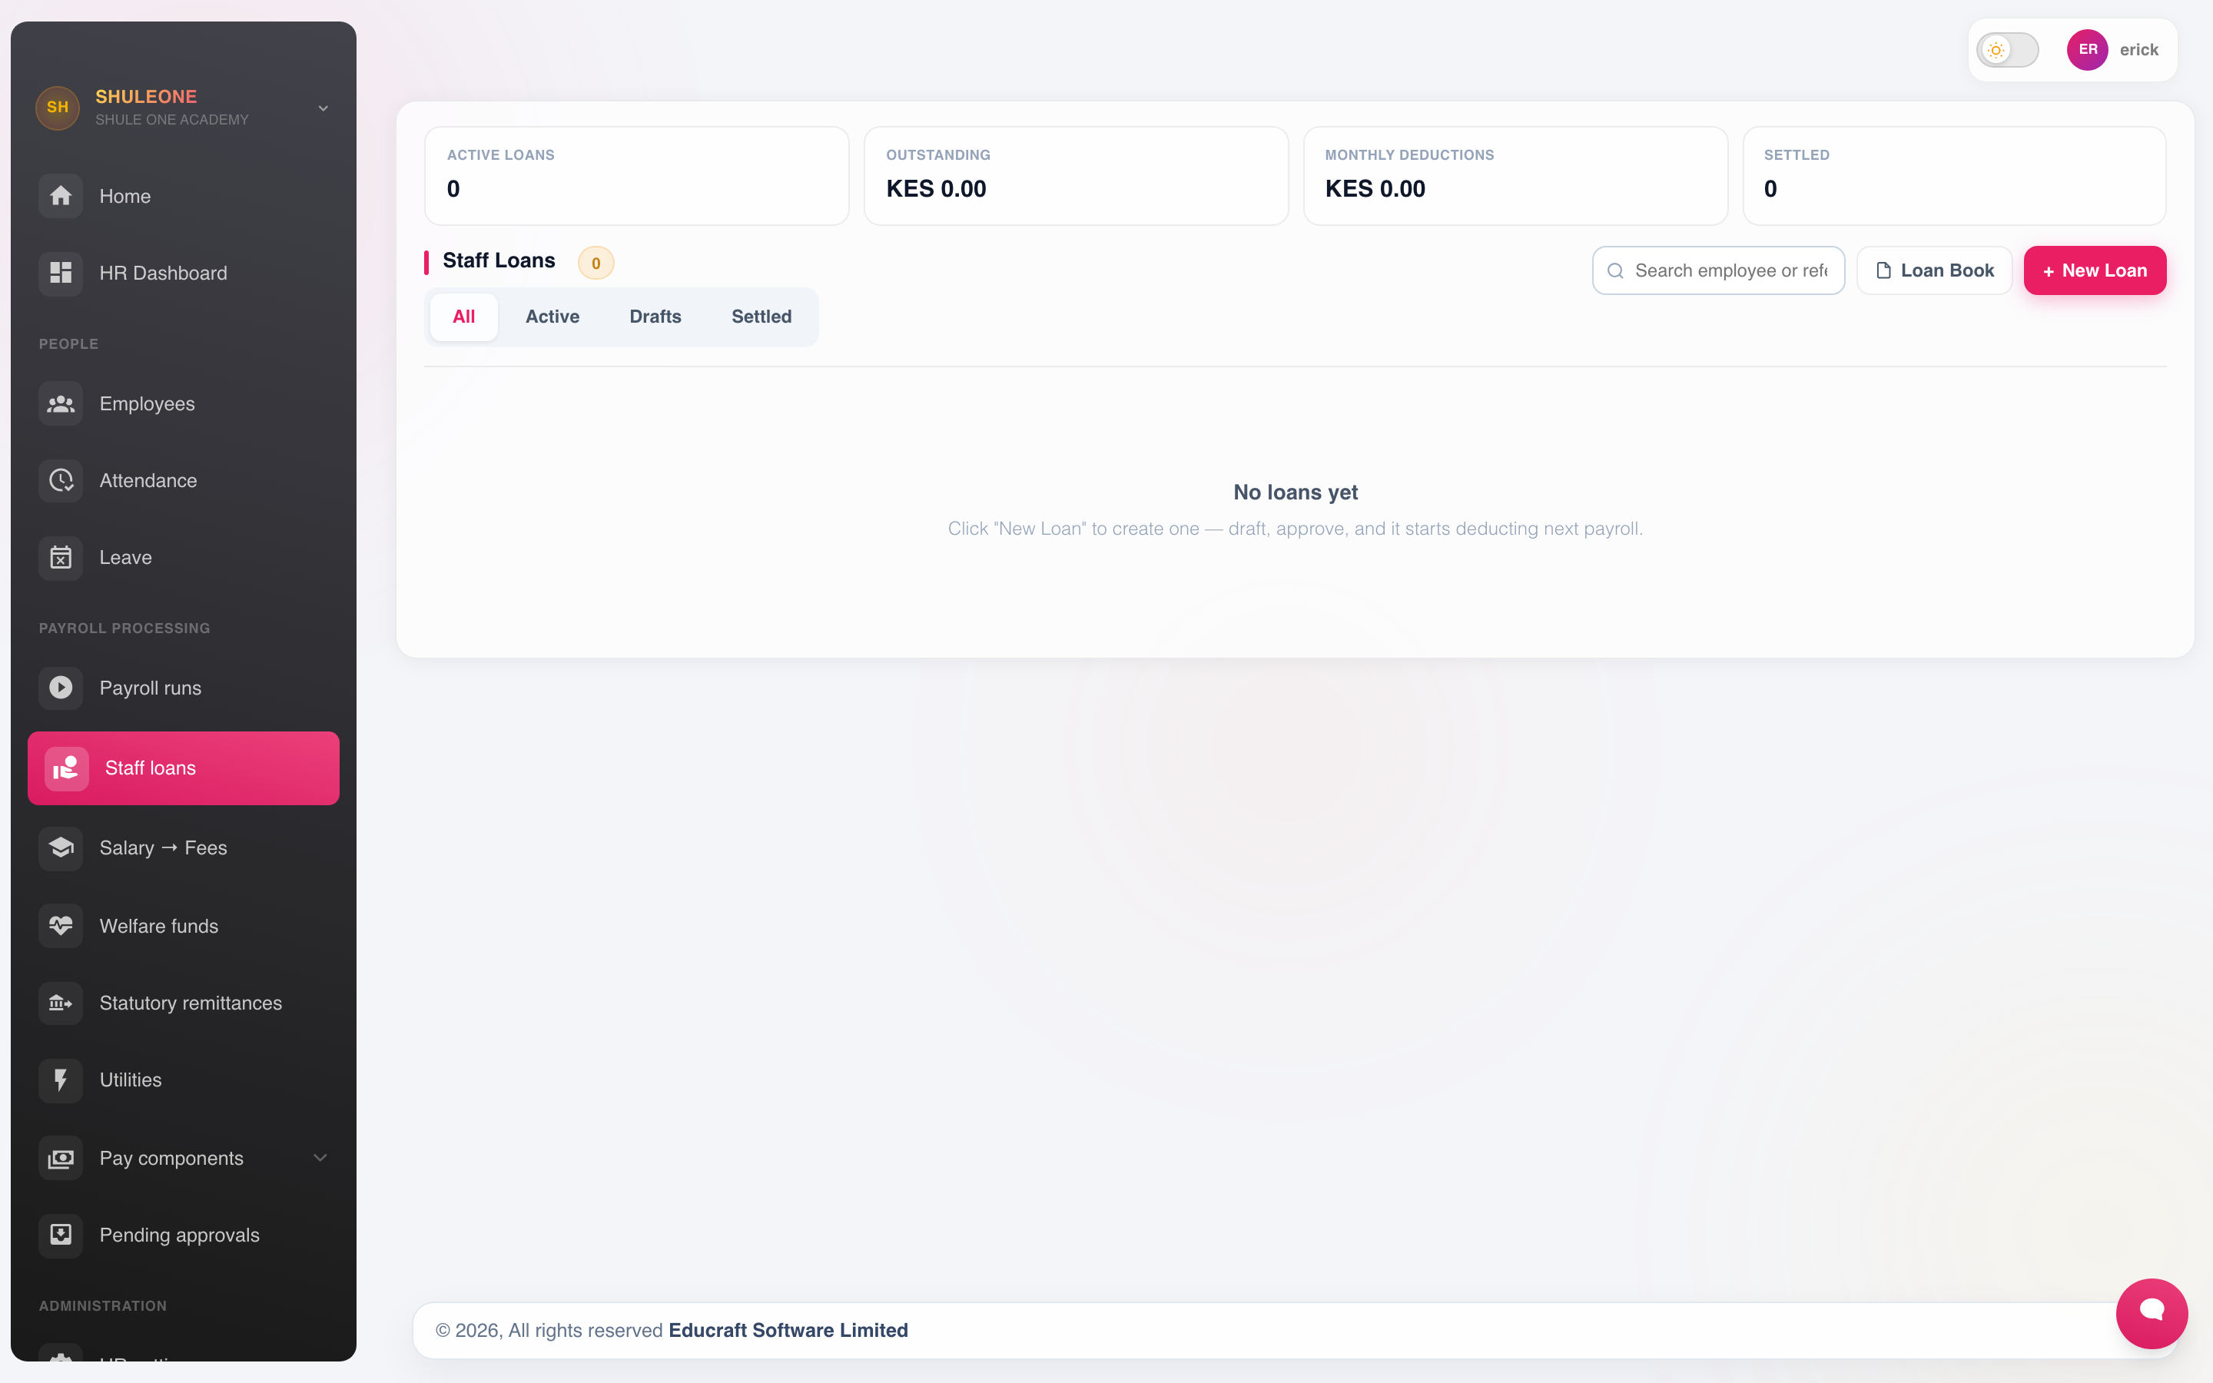Click the 'ADMINISTRATION' section label
The image size is (2213, 1383).
(x=102, y=1306)
